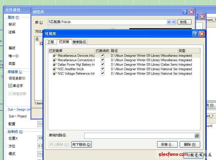Click into the 库相对路径 input field
The width and height of the screenshot is (216, 160).
click(139, 136)
